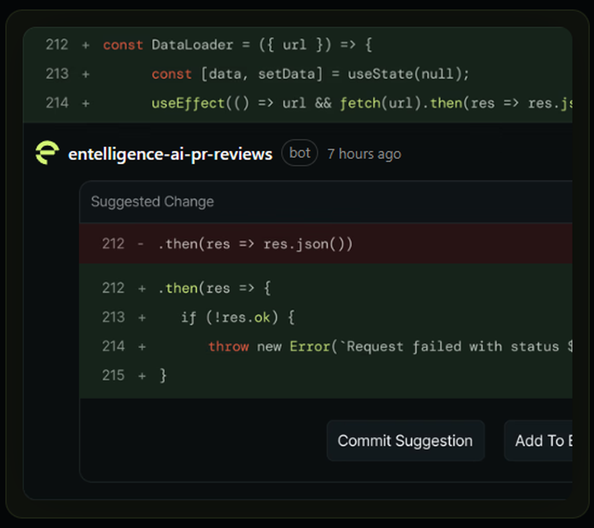The image size is (594, 528).
Task: Open the entelligence-ai-pr-reviews profile link
Action: pos(170,153)
